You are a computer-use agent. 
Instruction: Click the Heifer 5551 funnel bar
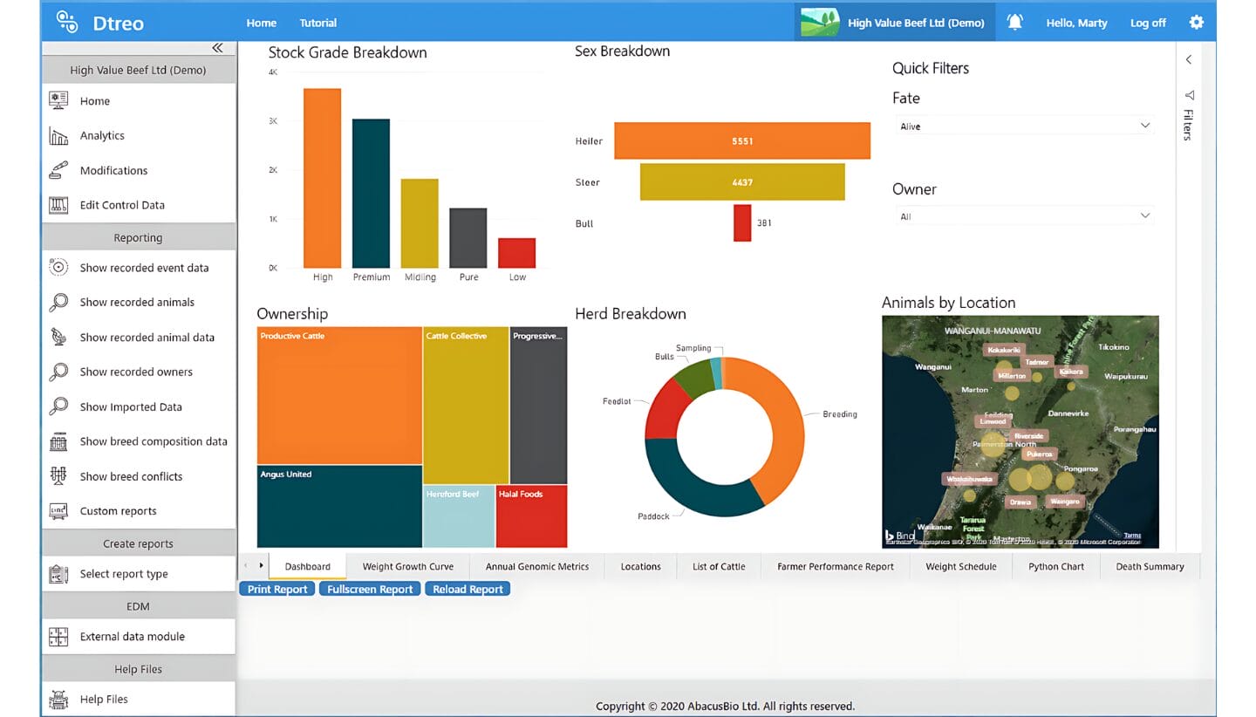742,140
